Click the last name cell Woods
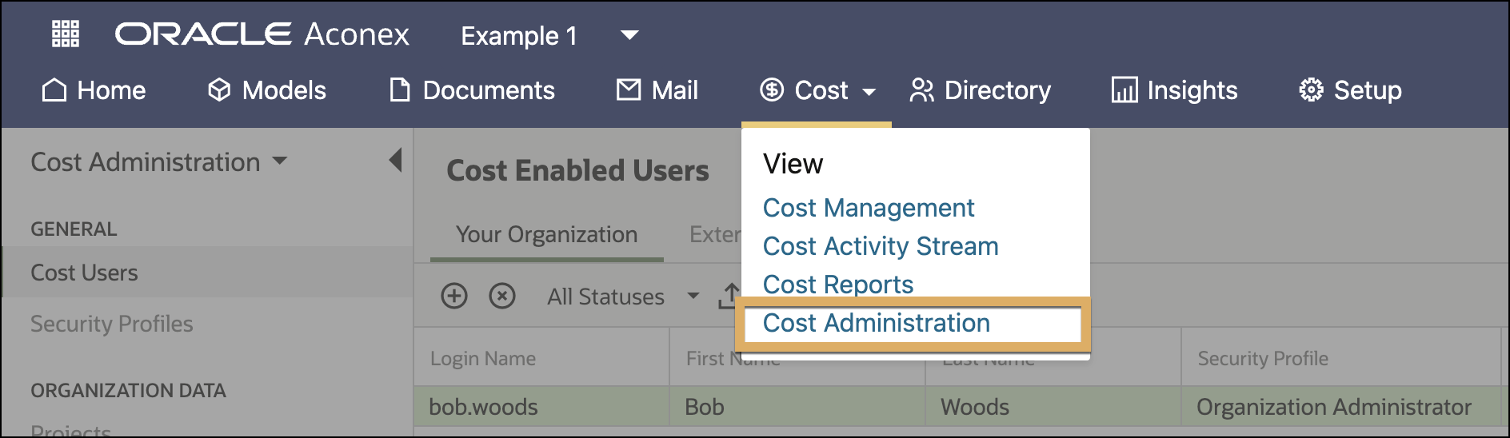1510x438 pixels. pos(1053,407)
